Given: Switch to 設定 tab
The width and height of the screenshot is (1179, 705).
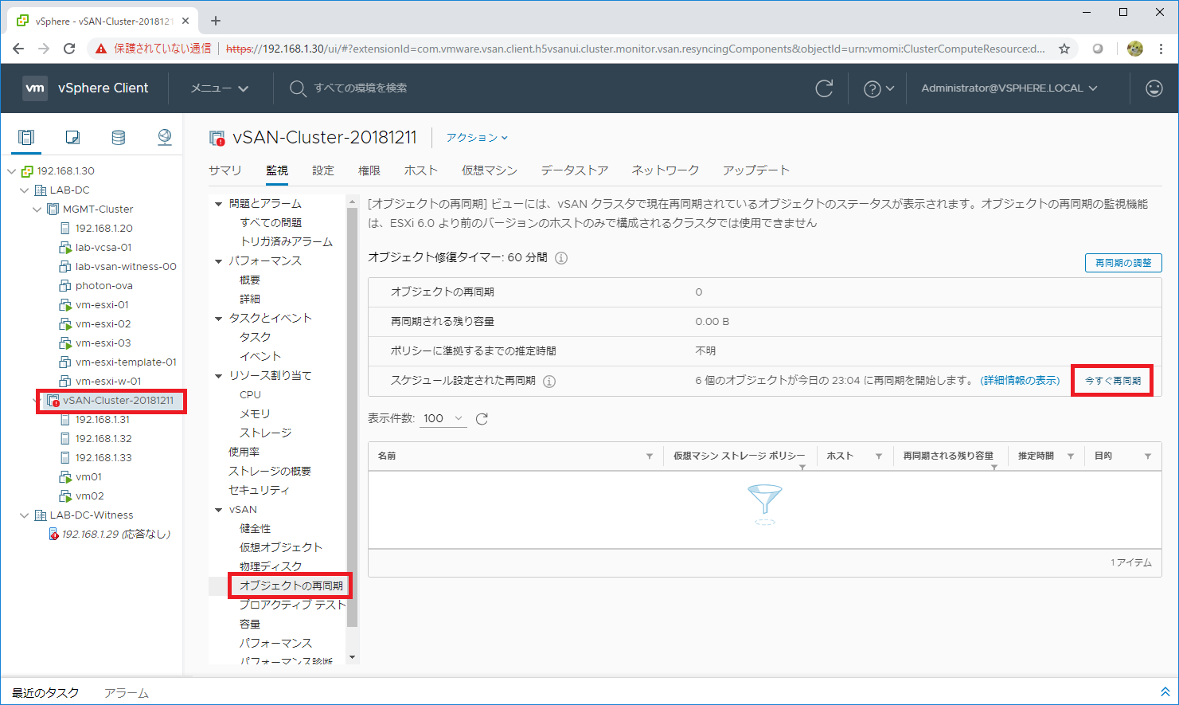Looking at the screenshot, I should tap(323, 170).
